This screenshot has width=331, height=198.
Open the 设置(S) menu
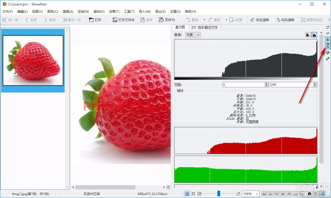[175, 12]
